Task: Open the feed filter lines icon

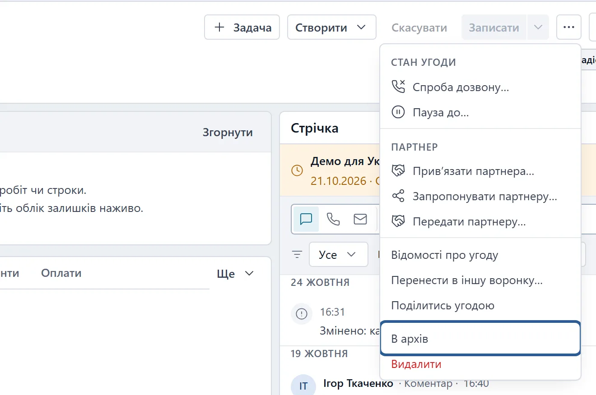Action: click(x=297, y=255)
